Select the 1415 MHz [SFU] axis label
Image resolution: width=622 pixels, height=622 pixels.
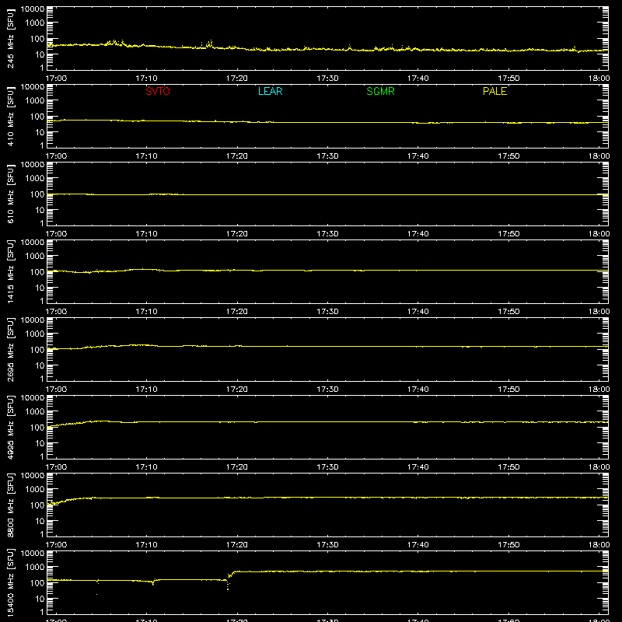[10, 271]
